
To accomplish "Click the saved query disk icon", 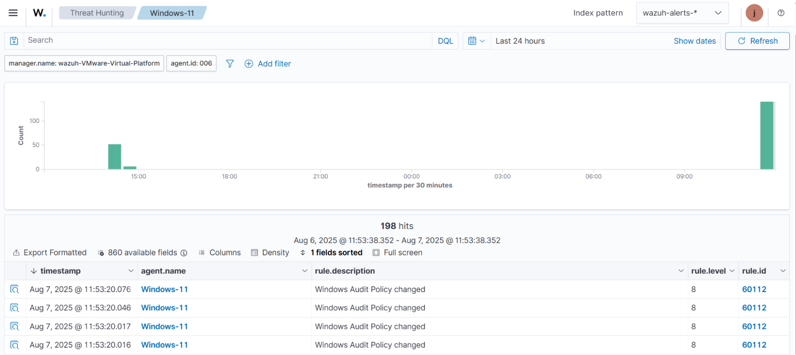I will pos(14,41).
